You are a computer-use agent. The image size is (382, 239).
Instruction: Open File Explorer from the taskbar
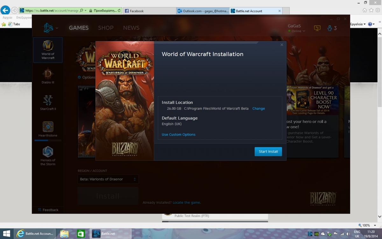click(64, 234)
